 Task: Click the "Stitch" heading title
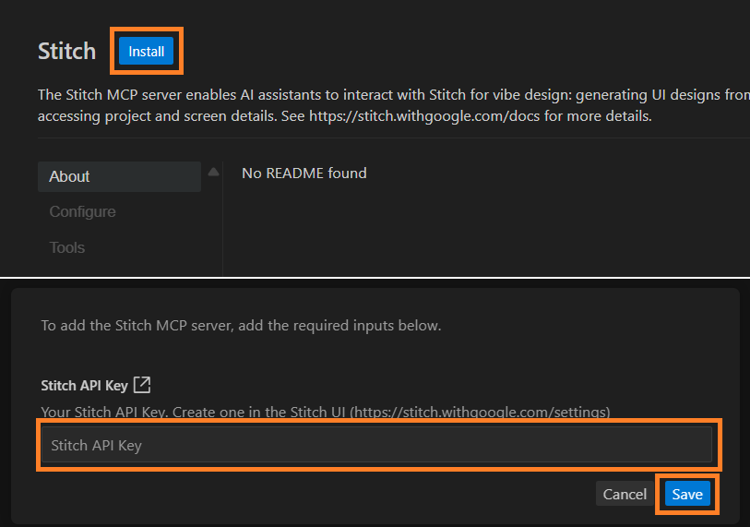67,51
